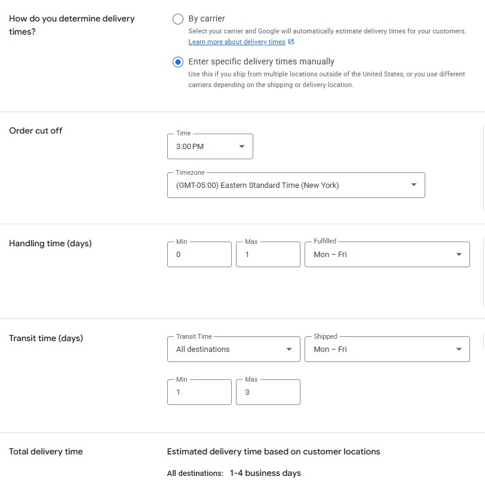485x495 pixels.
Task: Click the transit time Min field showing 1
Action: point(199,392)
